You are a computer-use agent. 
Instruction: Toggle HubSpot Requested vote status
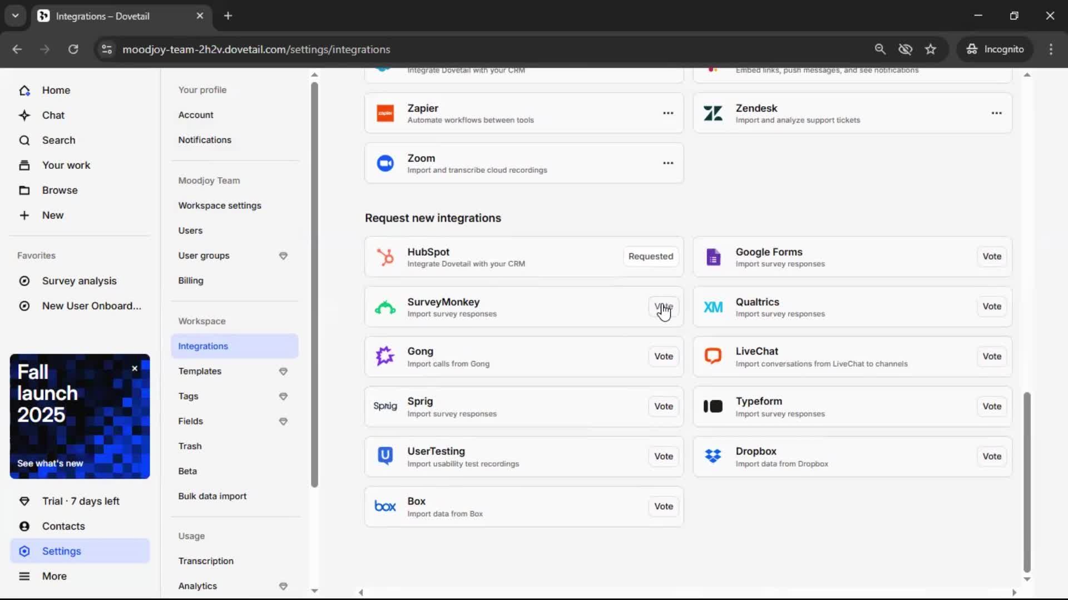[650, 257]
